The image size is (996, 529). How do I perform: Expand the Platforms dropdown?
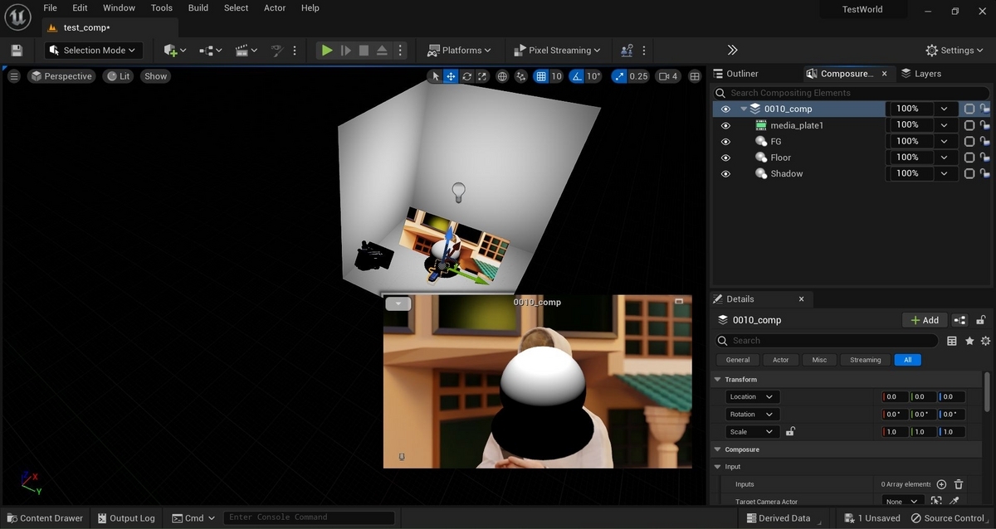pos(459,51)
